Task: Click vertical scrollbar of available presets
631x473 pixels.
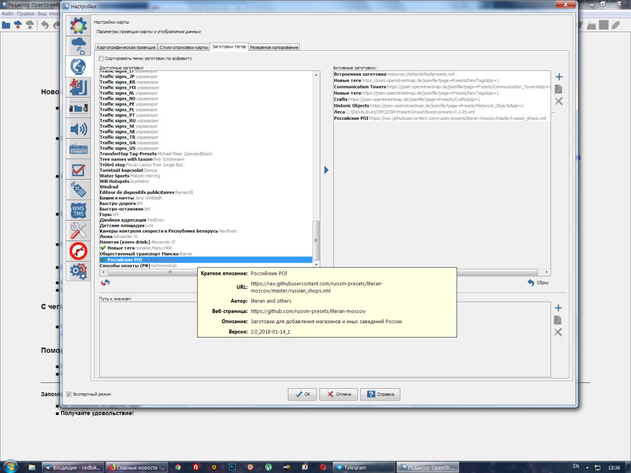Action: pyautogui.click(x=316, y=240)
